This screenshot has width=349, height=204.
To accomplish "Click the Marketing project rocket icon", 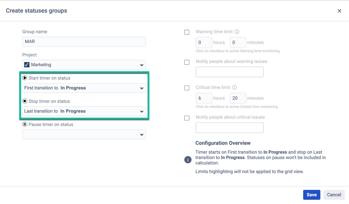I will click(x=27, y=65).
